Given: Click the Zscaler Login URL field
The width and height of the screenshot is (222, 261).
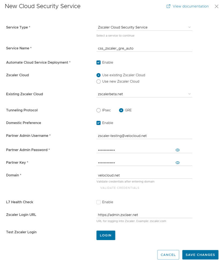Looking at the screenshot, I should 144,215.
